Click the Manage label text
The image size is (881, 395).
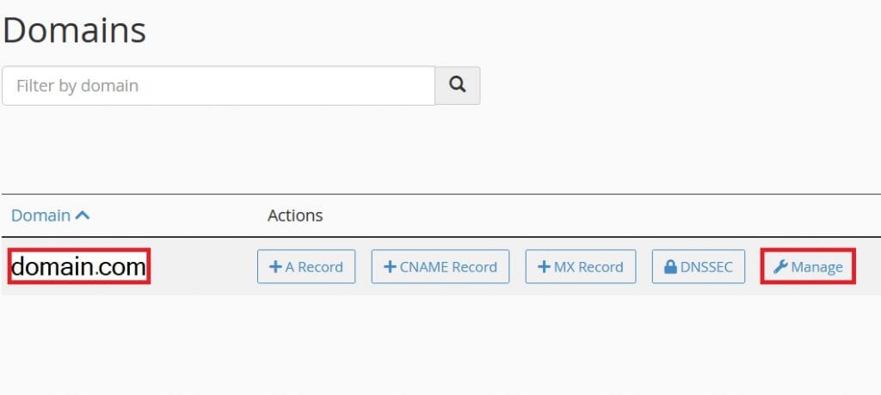[817, 267]
